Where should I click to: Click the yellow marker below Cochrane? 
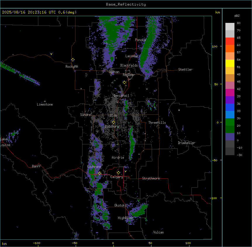(99, 173)
